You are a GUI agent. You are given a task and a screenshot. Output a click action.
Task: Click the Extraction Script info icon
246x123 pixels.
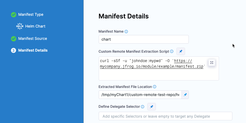coord(172,51)
